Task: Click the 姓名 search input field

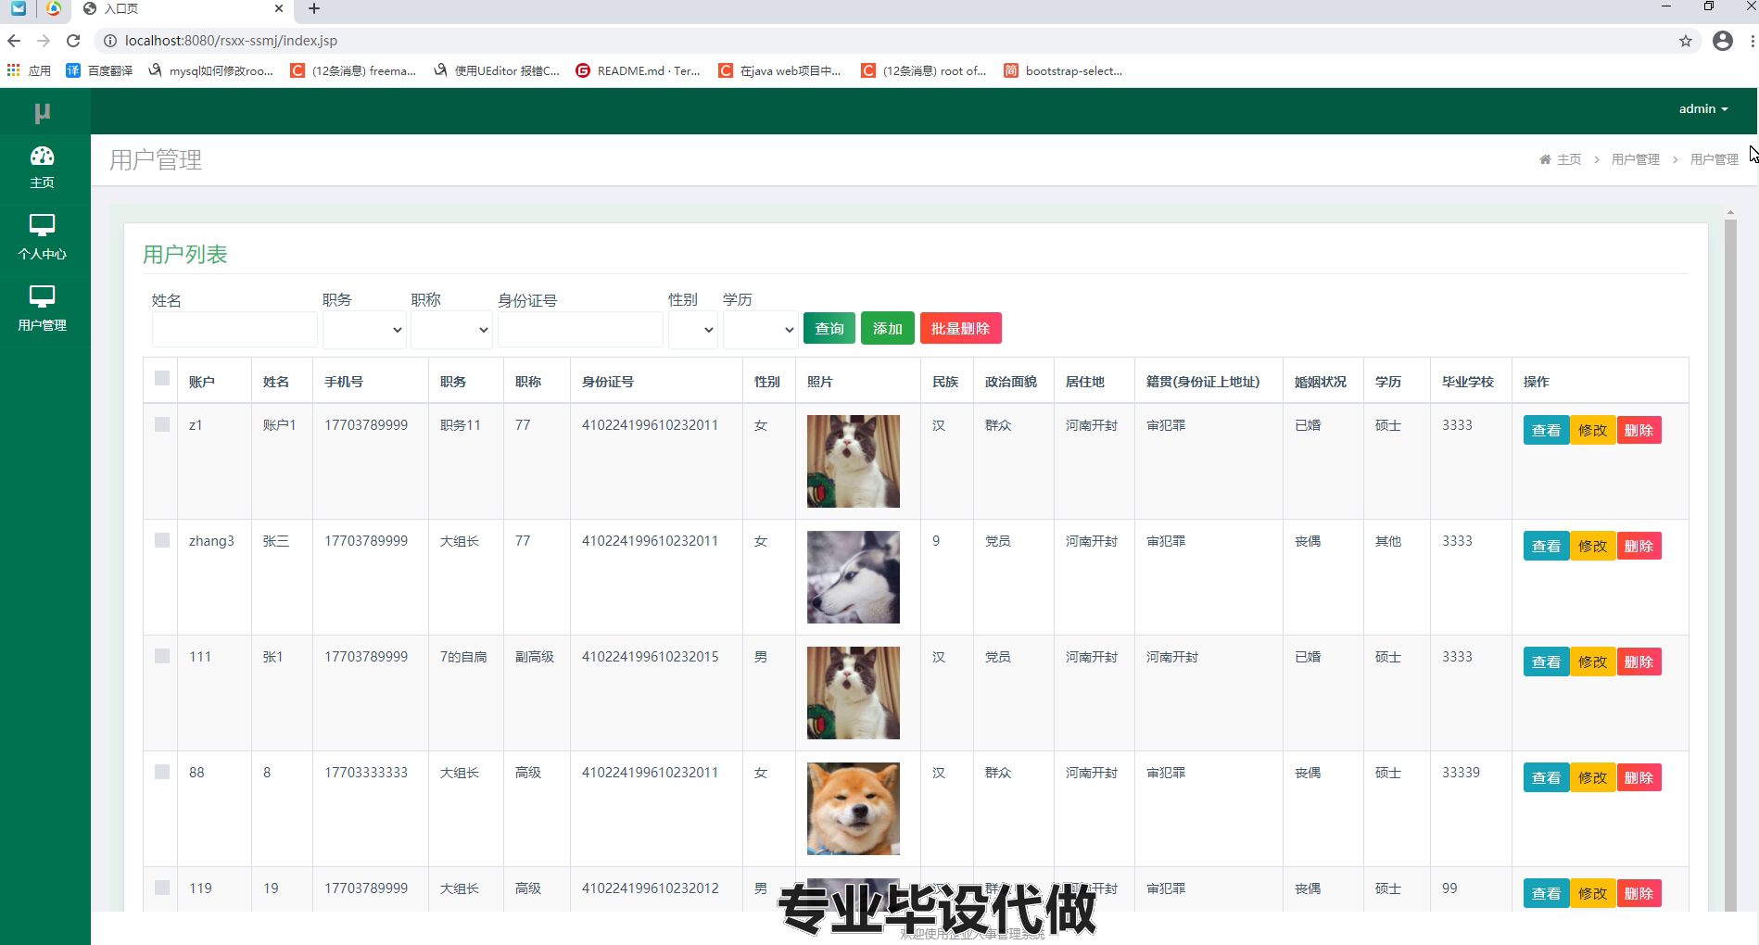Action: pos(234,330)
